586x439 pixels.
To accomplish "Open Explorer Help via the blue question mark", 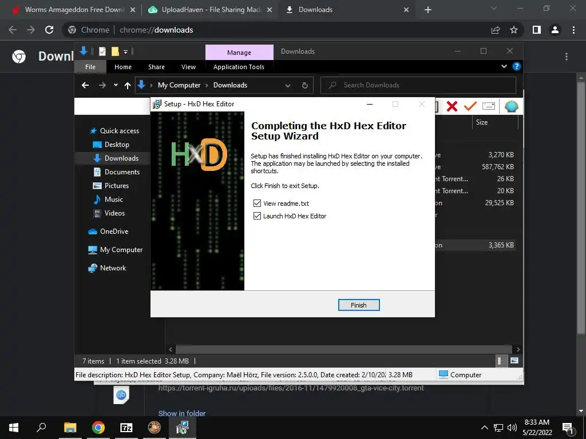I will tap(517, 66).
